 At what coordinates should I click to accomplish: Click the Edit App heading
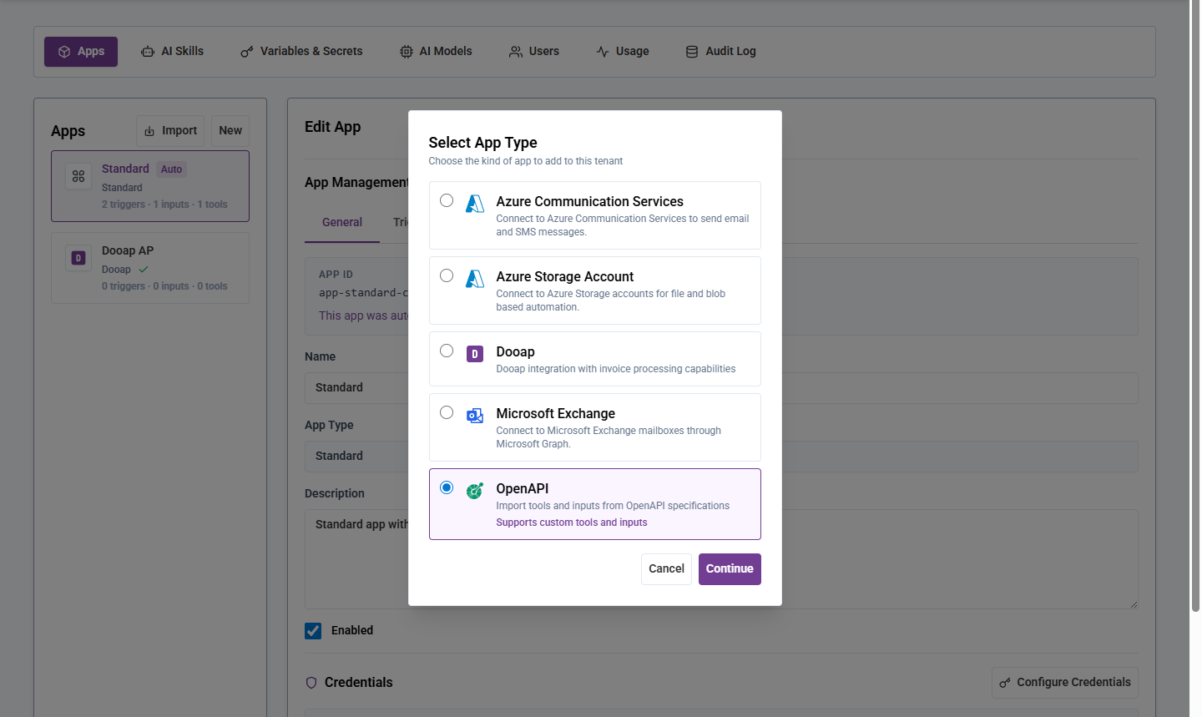click(333, 127)
